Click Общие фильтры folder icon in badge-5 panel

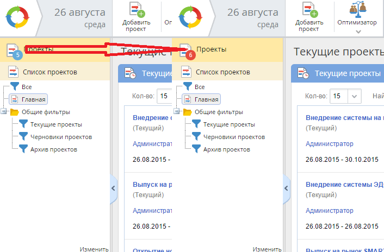[15, 112]
